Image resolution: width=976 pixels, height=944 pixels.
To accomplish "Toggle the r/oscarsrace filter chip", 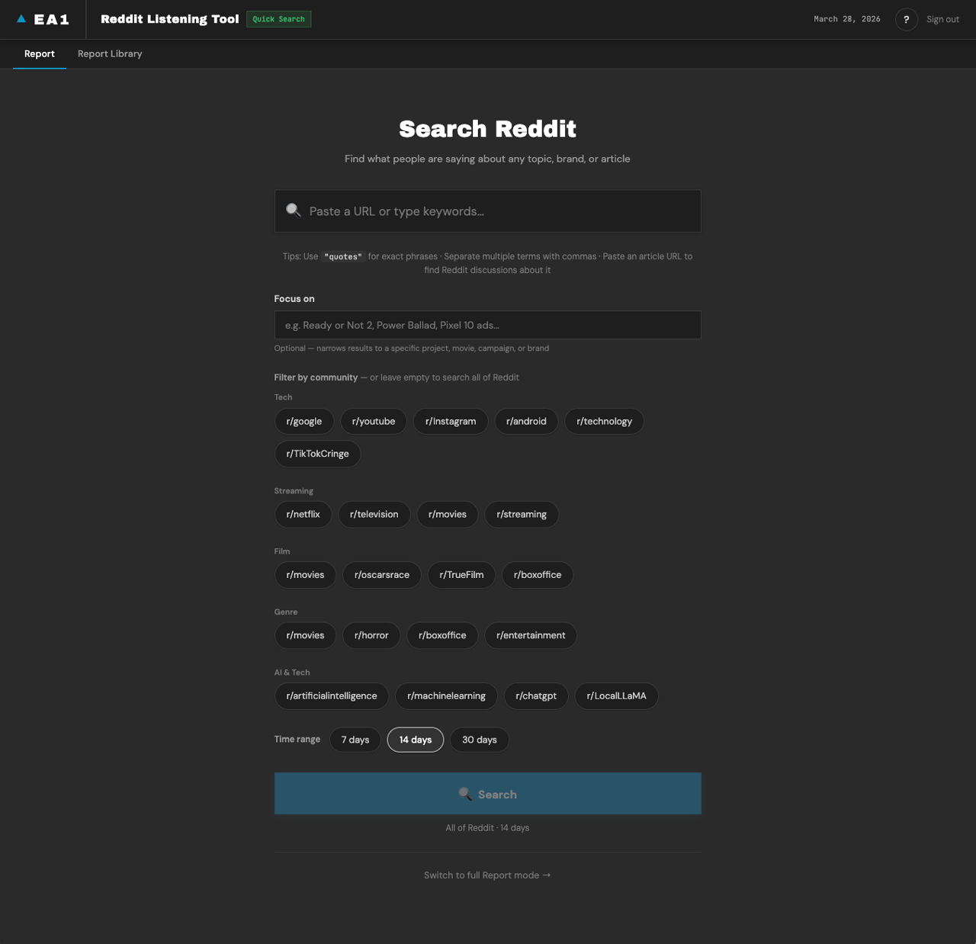I will click(x=382, y=575).
